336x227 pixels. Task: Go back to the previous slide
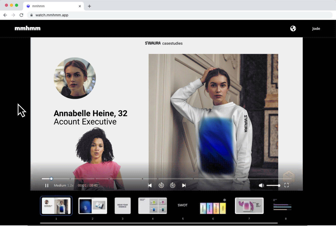[150, 185]
